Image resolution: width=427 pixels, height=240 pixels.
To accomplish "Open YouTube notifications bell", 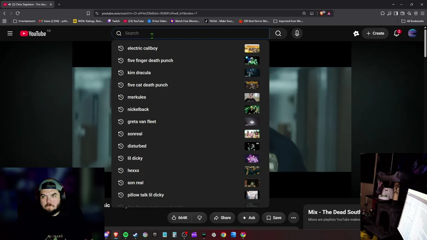I will pyautogui.click(x=397, y=33).
